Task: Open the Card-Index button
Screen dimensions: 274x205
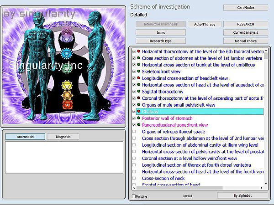Action: 245,7
